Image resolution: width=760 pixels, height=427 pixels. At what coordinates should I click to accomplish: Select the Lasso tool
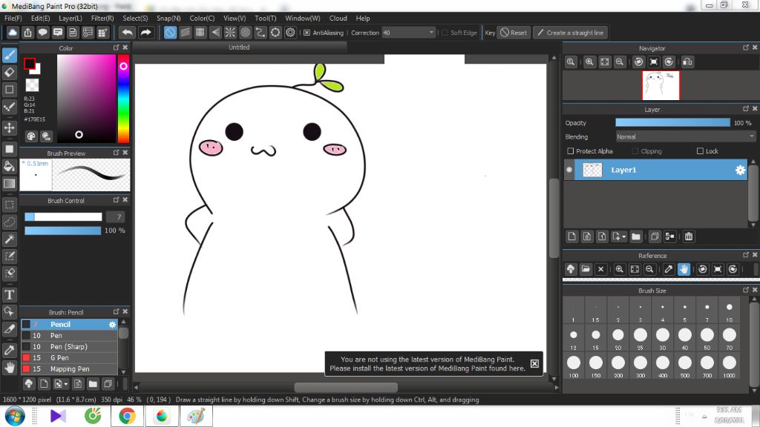(x=9, y=222)
